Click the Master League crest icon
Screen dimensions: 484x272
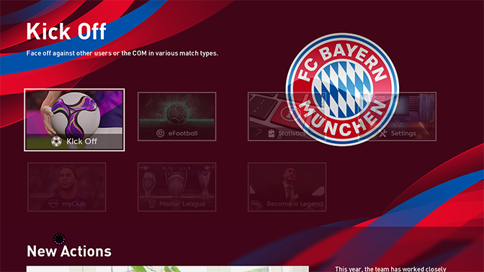(x=151, y=204)
